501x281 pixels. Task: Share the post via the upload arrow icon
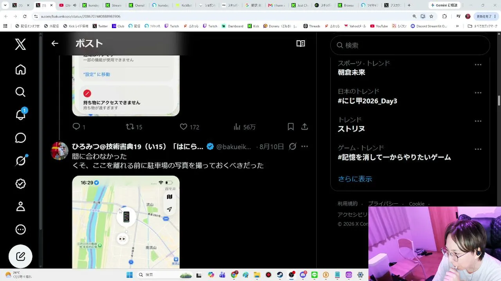pos(305,127)
